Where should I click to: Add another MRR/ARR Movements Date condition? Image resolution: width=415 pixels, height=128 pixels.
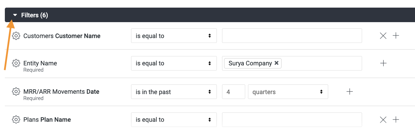[x=350, y=92]
